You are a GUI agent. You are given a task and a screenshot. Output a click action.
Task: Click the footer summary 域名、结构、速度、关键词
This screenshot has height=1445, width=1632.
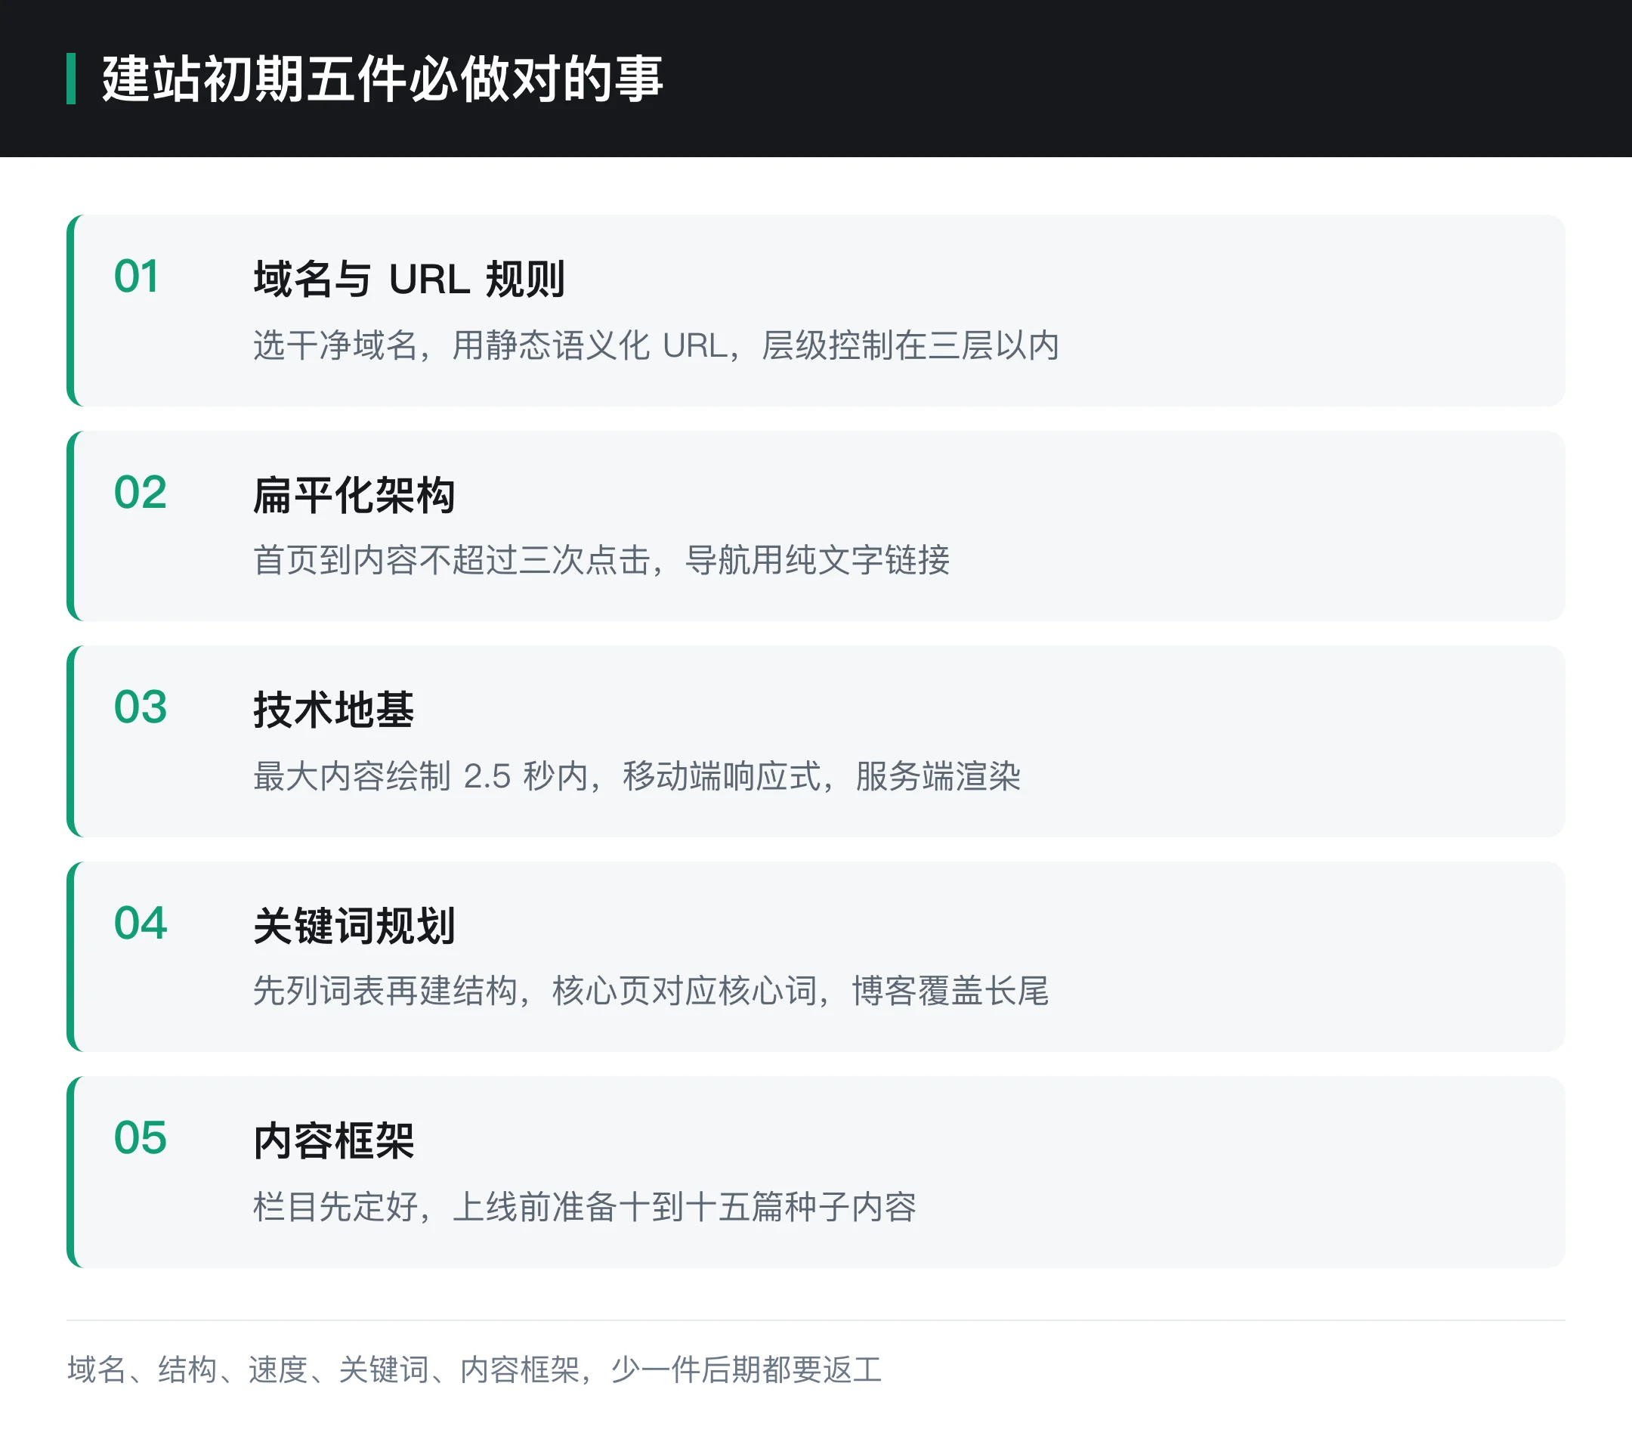248,1369
